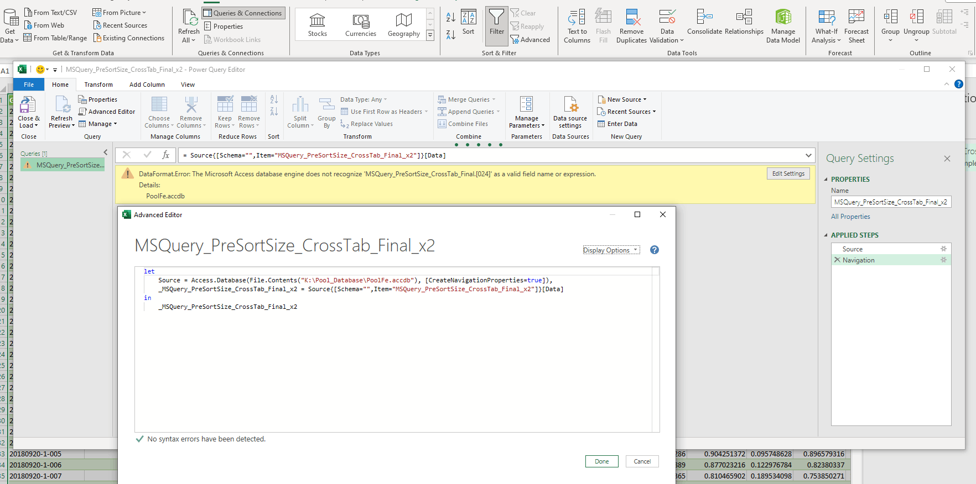The height and width of the screenshot is (484, 976).
Task: Click the Consolidate icon in Data Tools
Action: pyautogui.click(x=704, y=17)
